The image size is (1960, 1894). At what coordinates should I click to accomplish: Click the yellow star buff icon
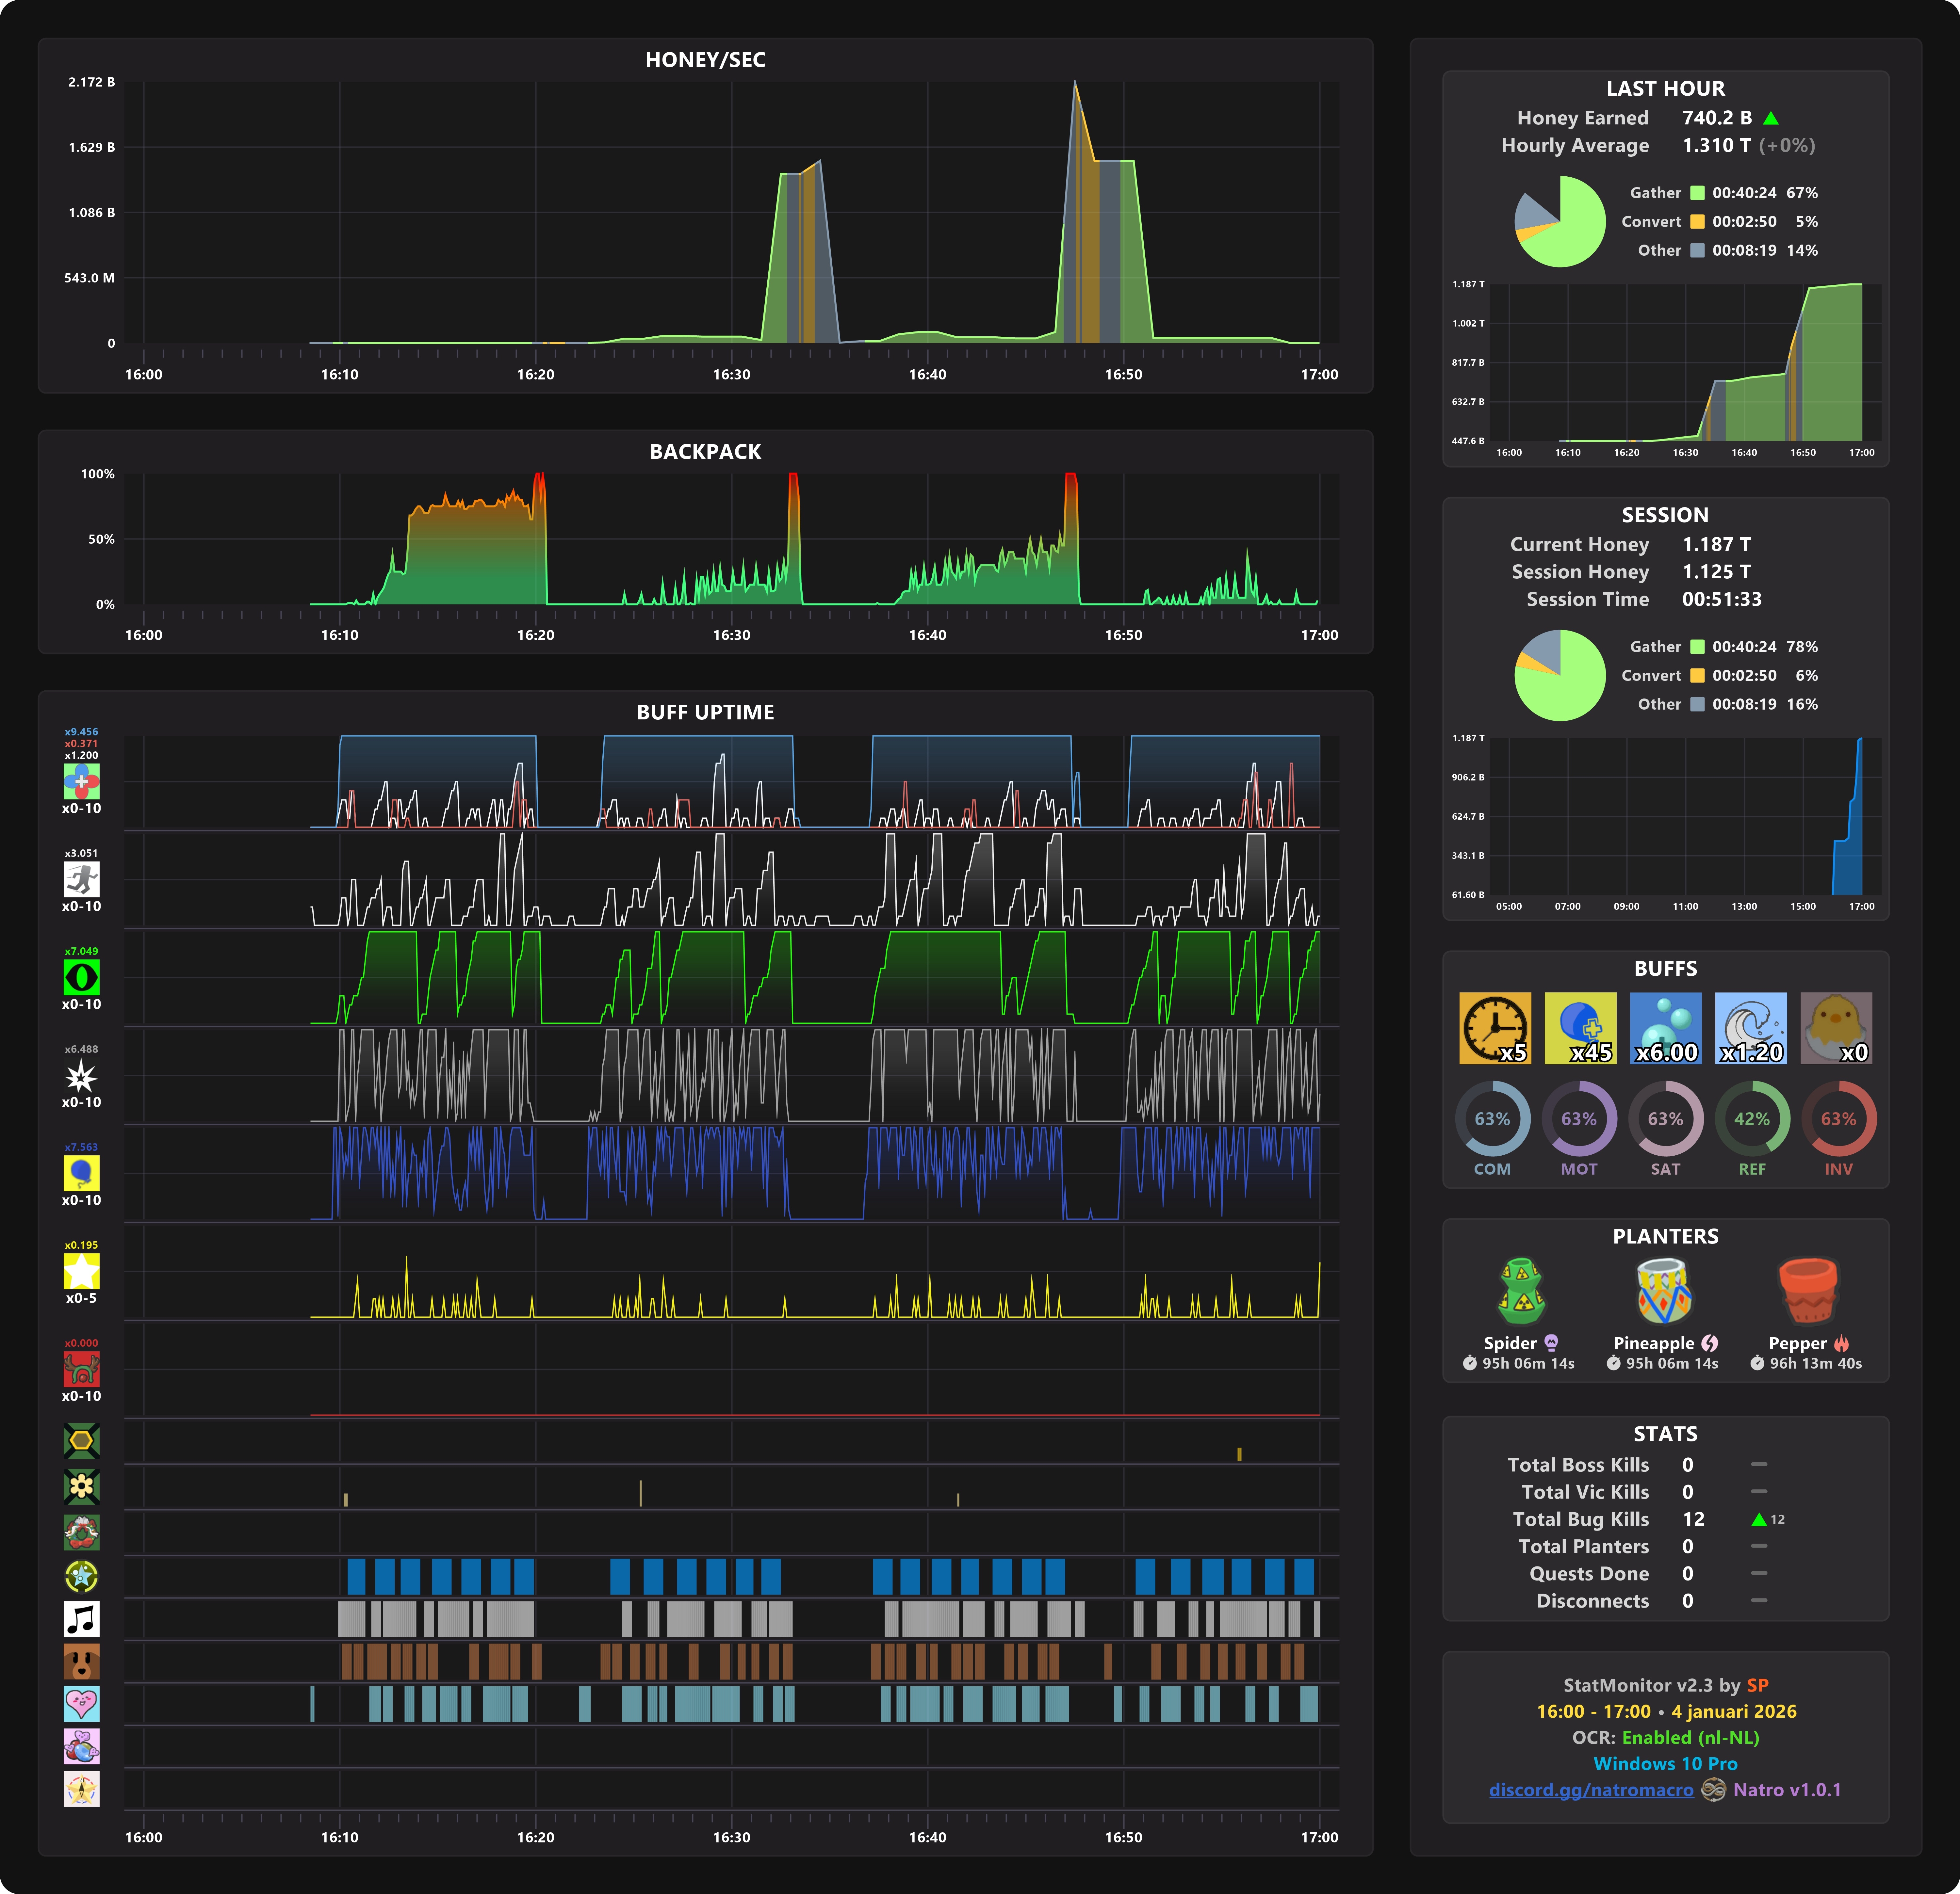pyautogui.click(x=81, y=1270)
